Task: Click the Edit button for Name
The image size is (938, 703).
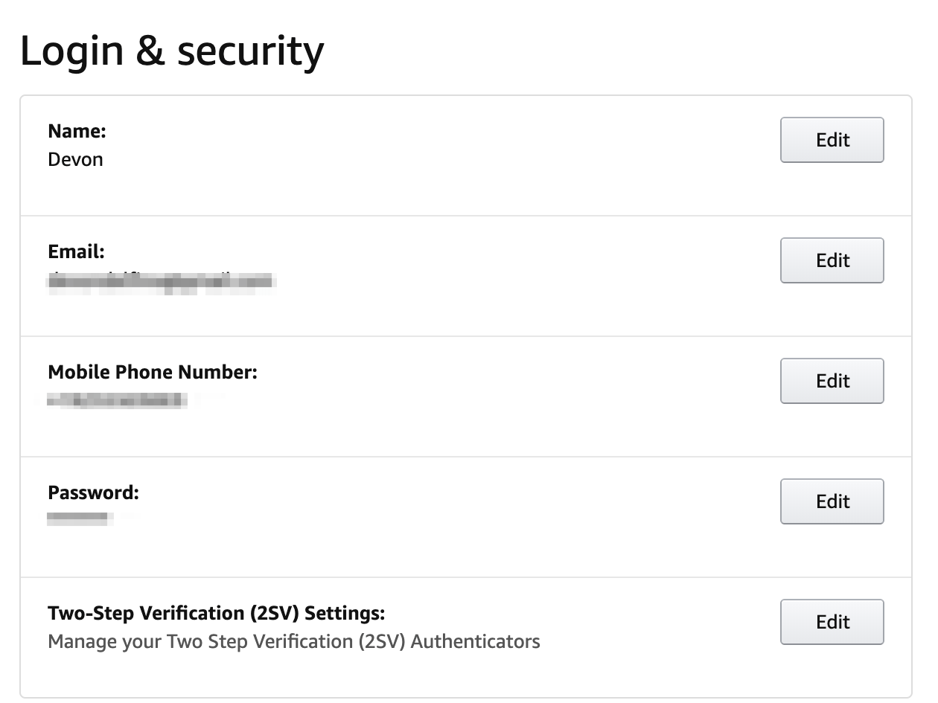Action: tap(832, 140)
